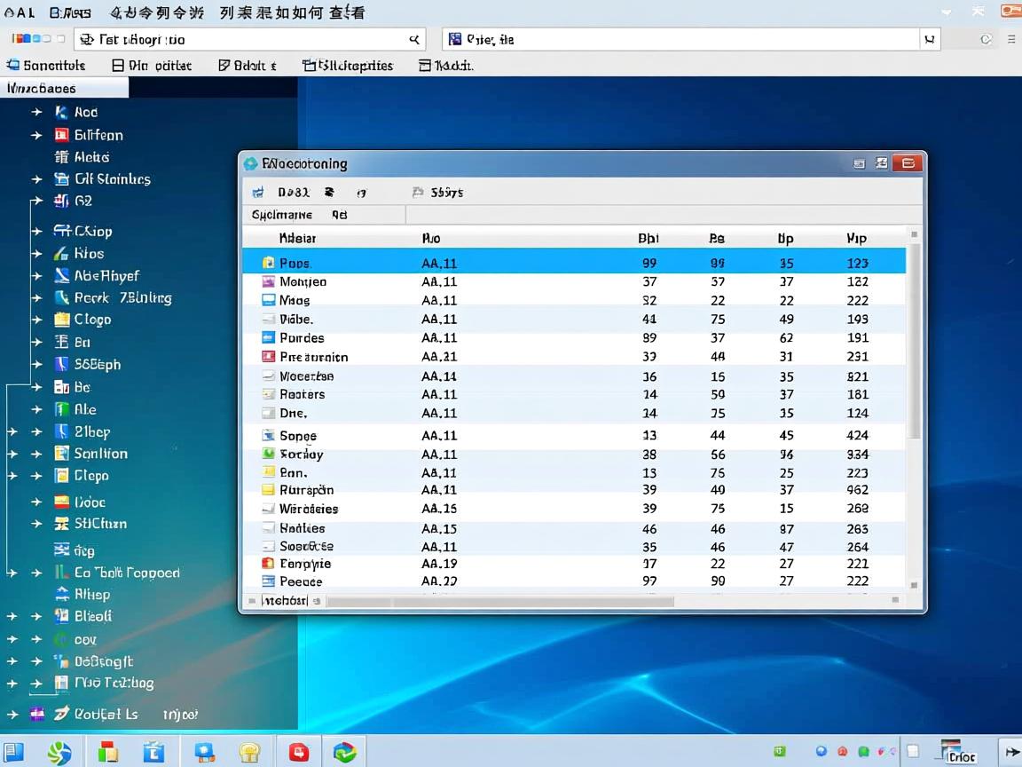
Task: Click the D0a31 toolbar icon in dialog
Action: pos(258,192)
